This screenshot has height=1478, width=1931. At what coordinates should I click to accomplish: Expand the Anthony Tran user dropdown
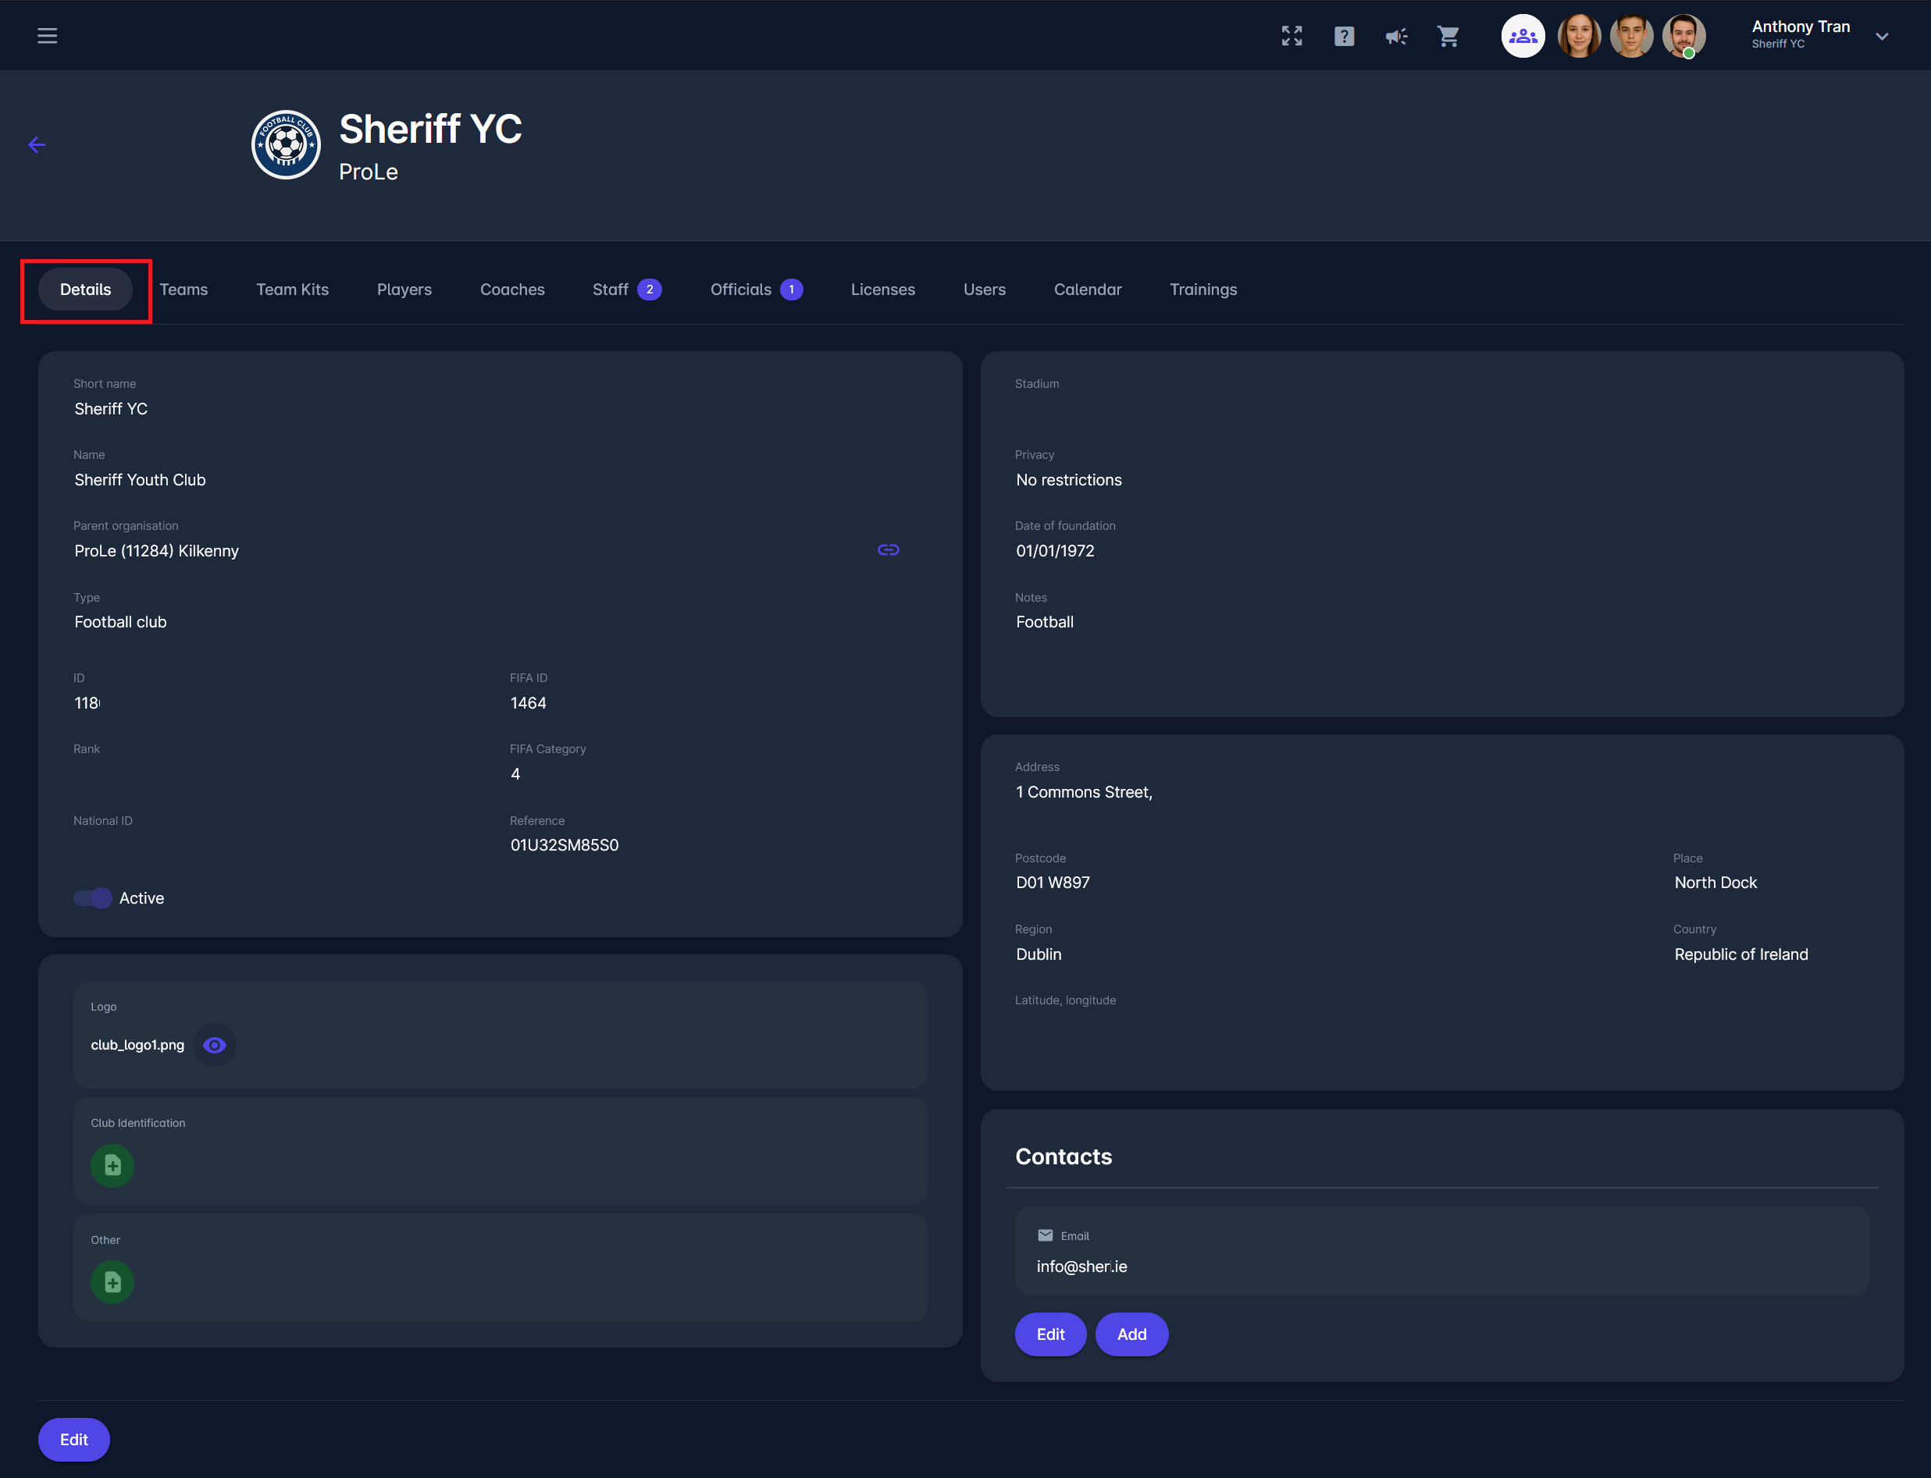click(x=1882, y=36)
